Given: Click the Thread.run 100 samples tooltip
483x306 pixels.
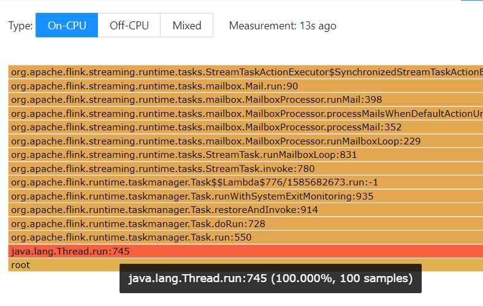Looking at the screenshot, I should (270, 278).
